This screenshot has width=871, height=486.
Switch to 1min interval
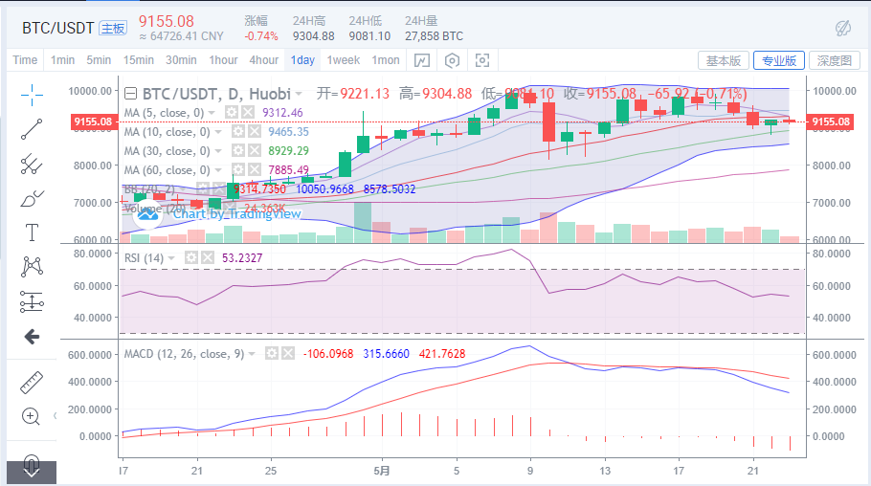point(63,60)
